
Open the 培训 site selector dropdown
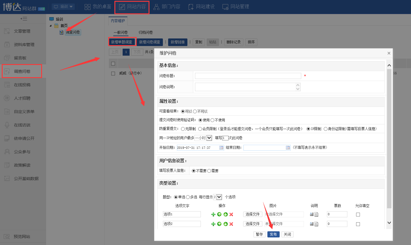(x=63, y=6)
